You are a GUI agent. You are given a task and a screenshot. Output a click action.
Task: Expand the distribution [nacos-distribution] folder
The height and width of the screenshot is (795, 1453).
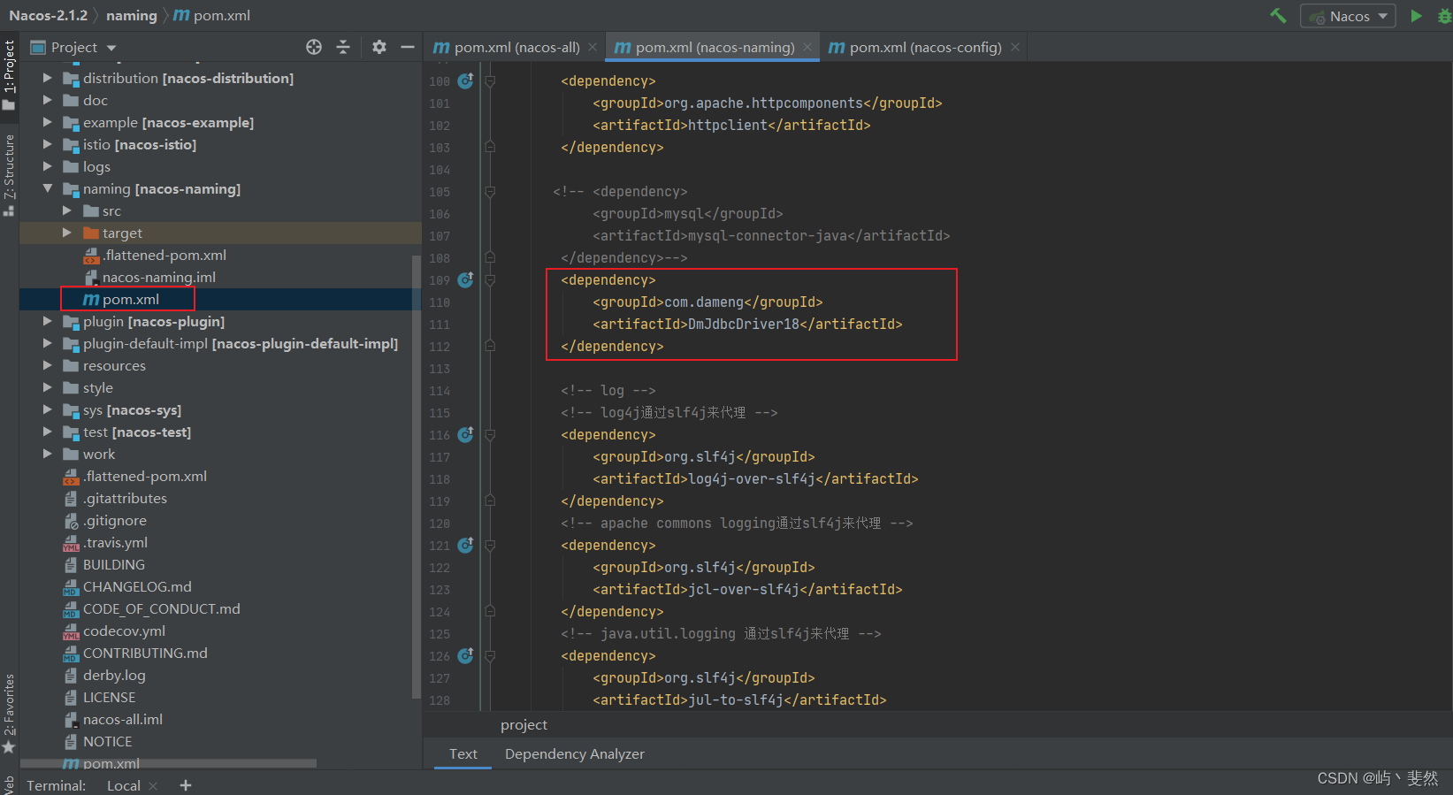point(48,78)
